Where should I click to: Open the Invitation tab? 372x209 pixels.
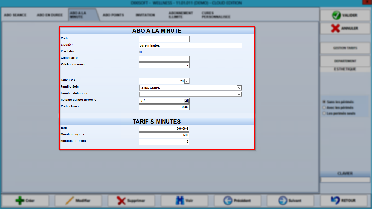click(x=145, y=15)
